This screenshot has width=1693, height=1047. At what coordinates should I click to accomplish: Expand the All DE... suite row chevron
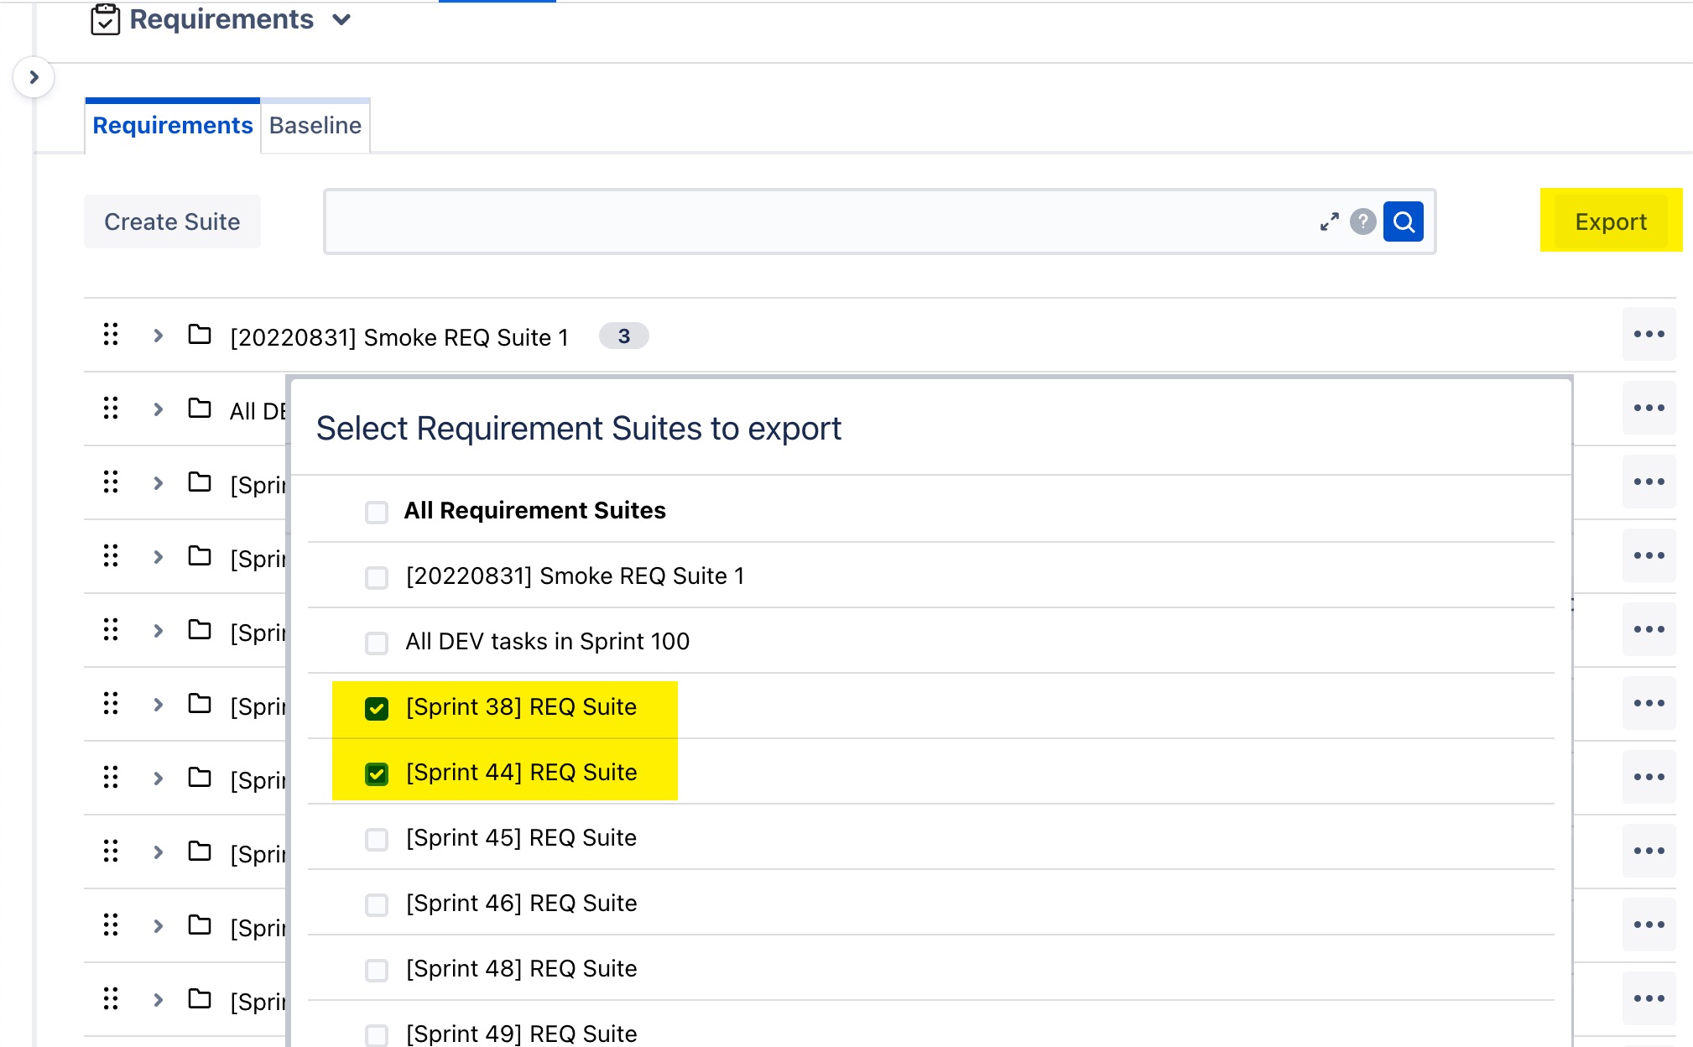point(158,409)
